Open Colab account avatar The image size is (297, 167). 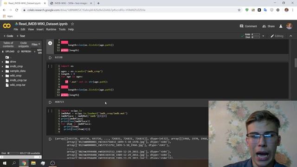tap(289, 26)
